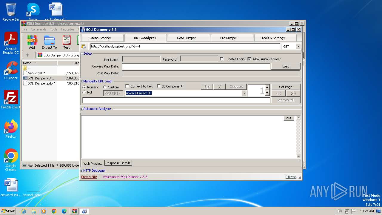This screenshot has height=215, width=382.
Task: Click the [t] insert button
Action: click(219, 87)
